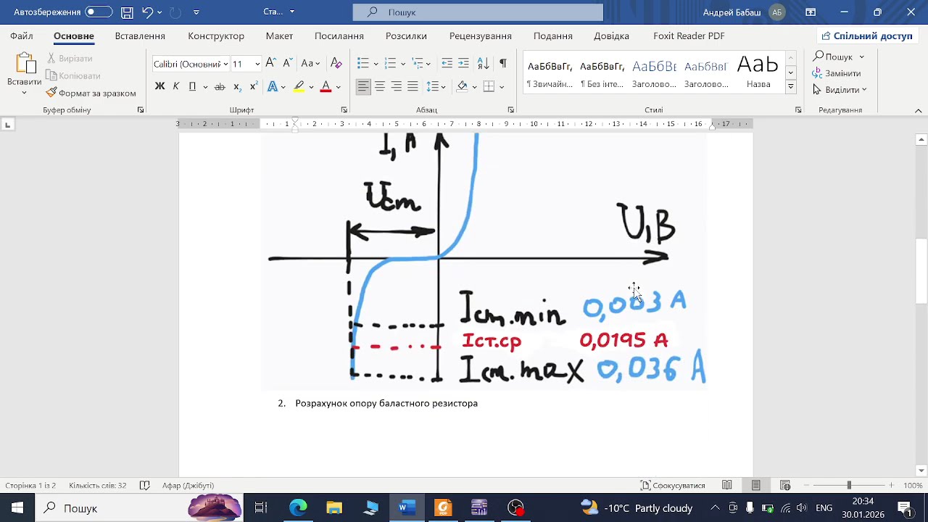Open text effects A icon
This screenshot has width=928, height=522.
[273, 86]
